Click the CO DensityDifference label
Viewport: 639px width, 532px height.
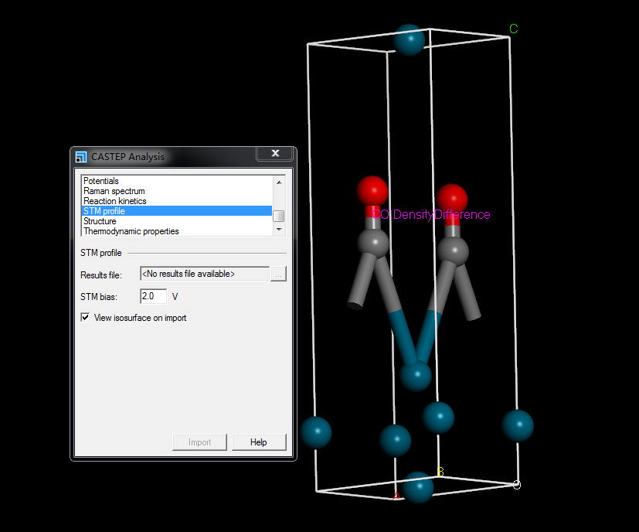pyautogui.click(x=431, y=215)
